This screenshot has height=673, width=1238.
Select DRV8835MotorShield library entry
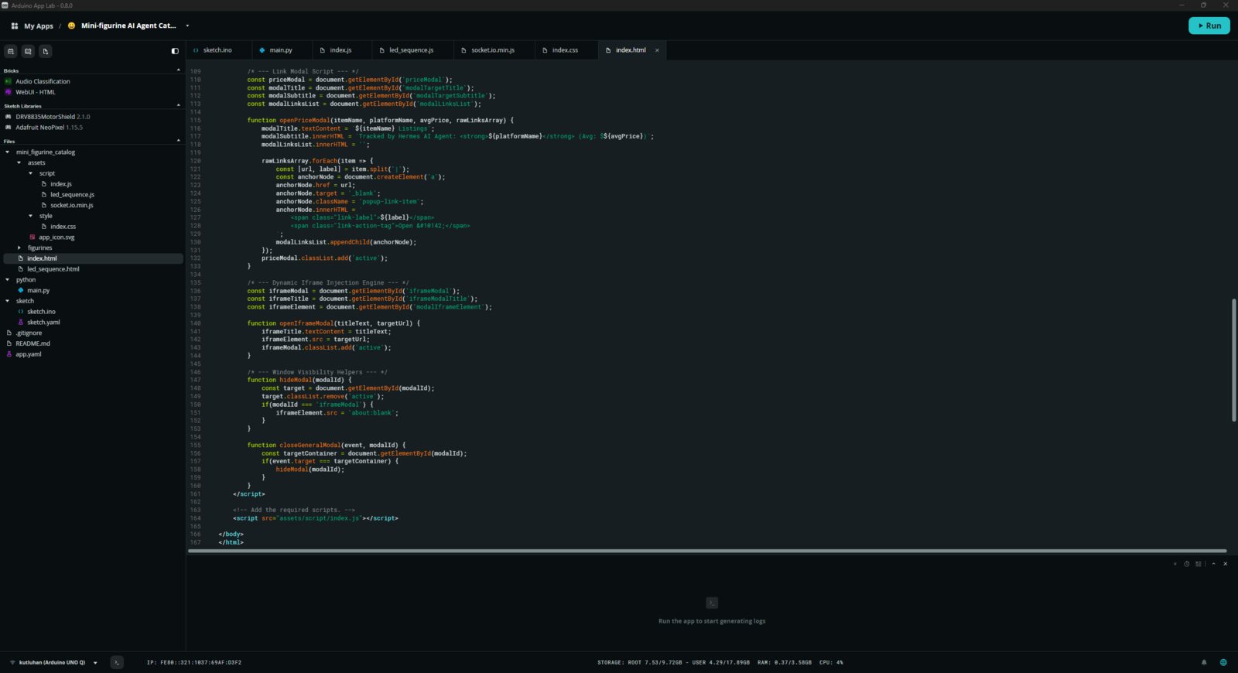click(x=53, y=117)
